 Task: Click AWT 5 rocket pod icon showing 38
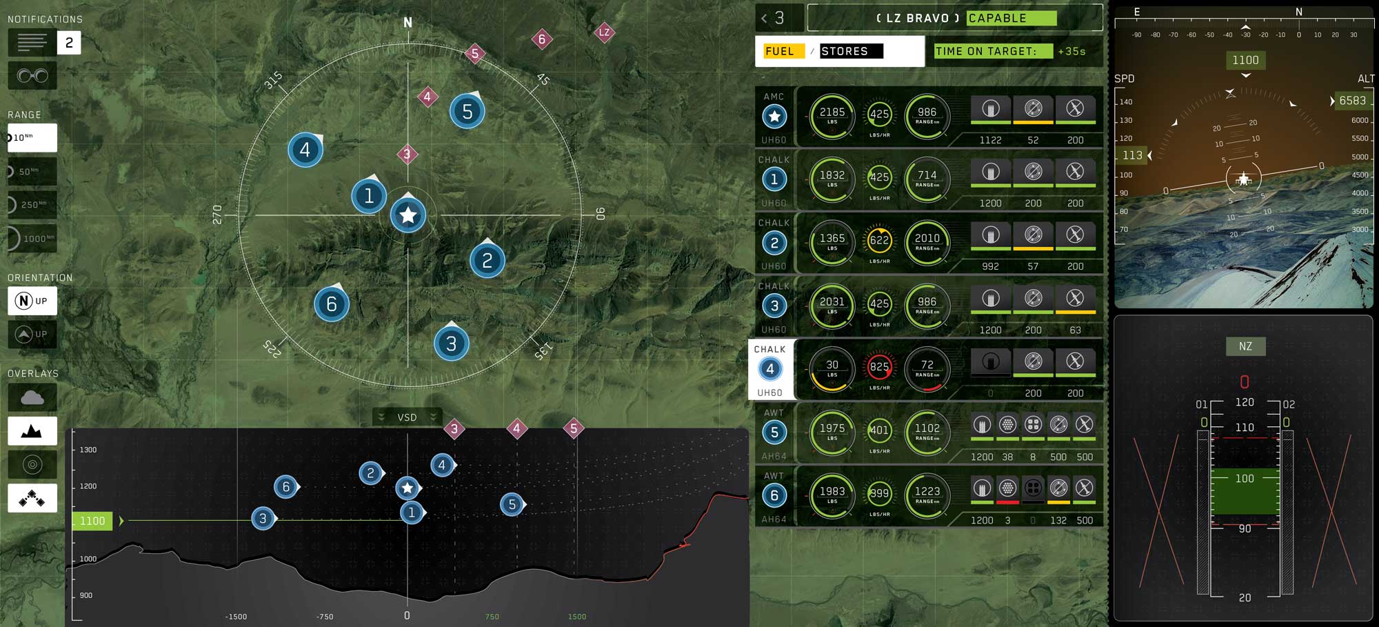tap(1007, 426)
